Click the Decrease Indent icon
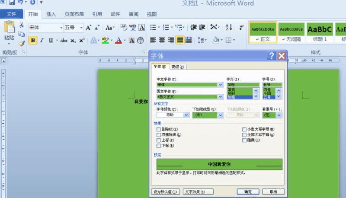Image resolution: width=346 pixels, height=198 pixels. coord(193,27)
